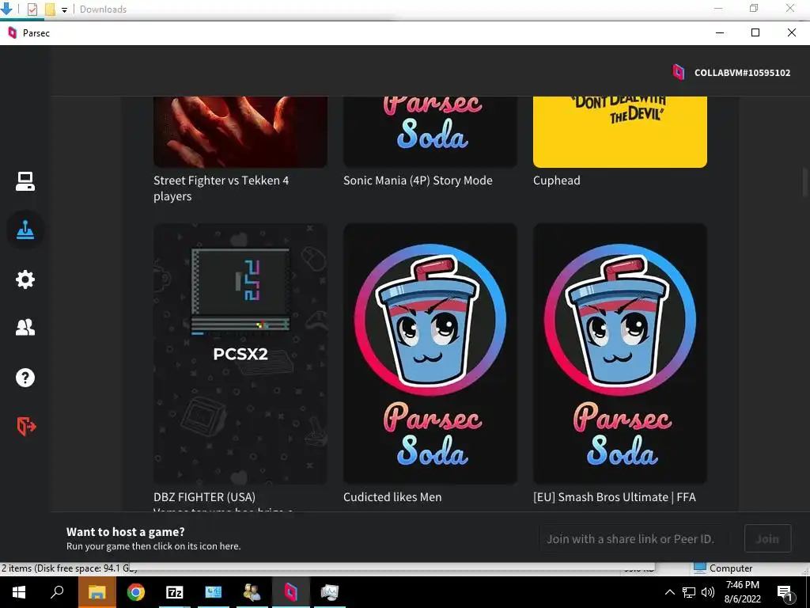810x608 pixels.
Task: Click Parsec title bar app icon
Action: point(13,32)
